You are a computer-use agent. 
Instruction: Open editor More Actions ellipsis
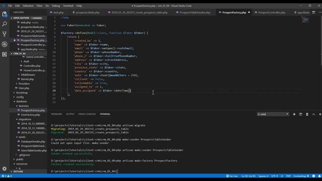(320, 12)
